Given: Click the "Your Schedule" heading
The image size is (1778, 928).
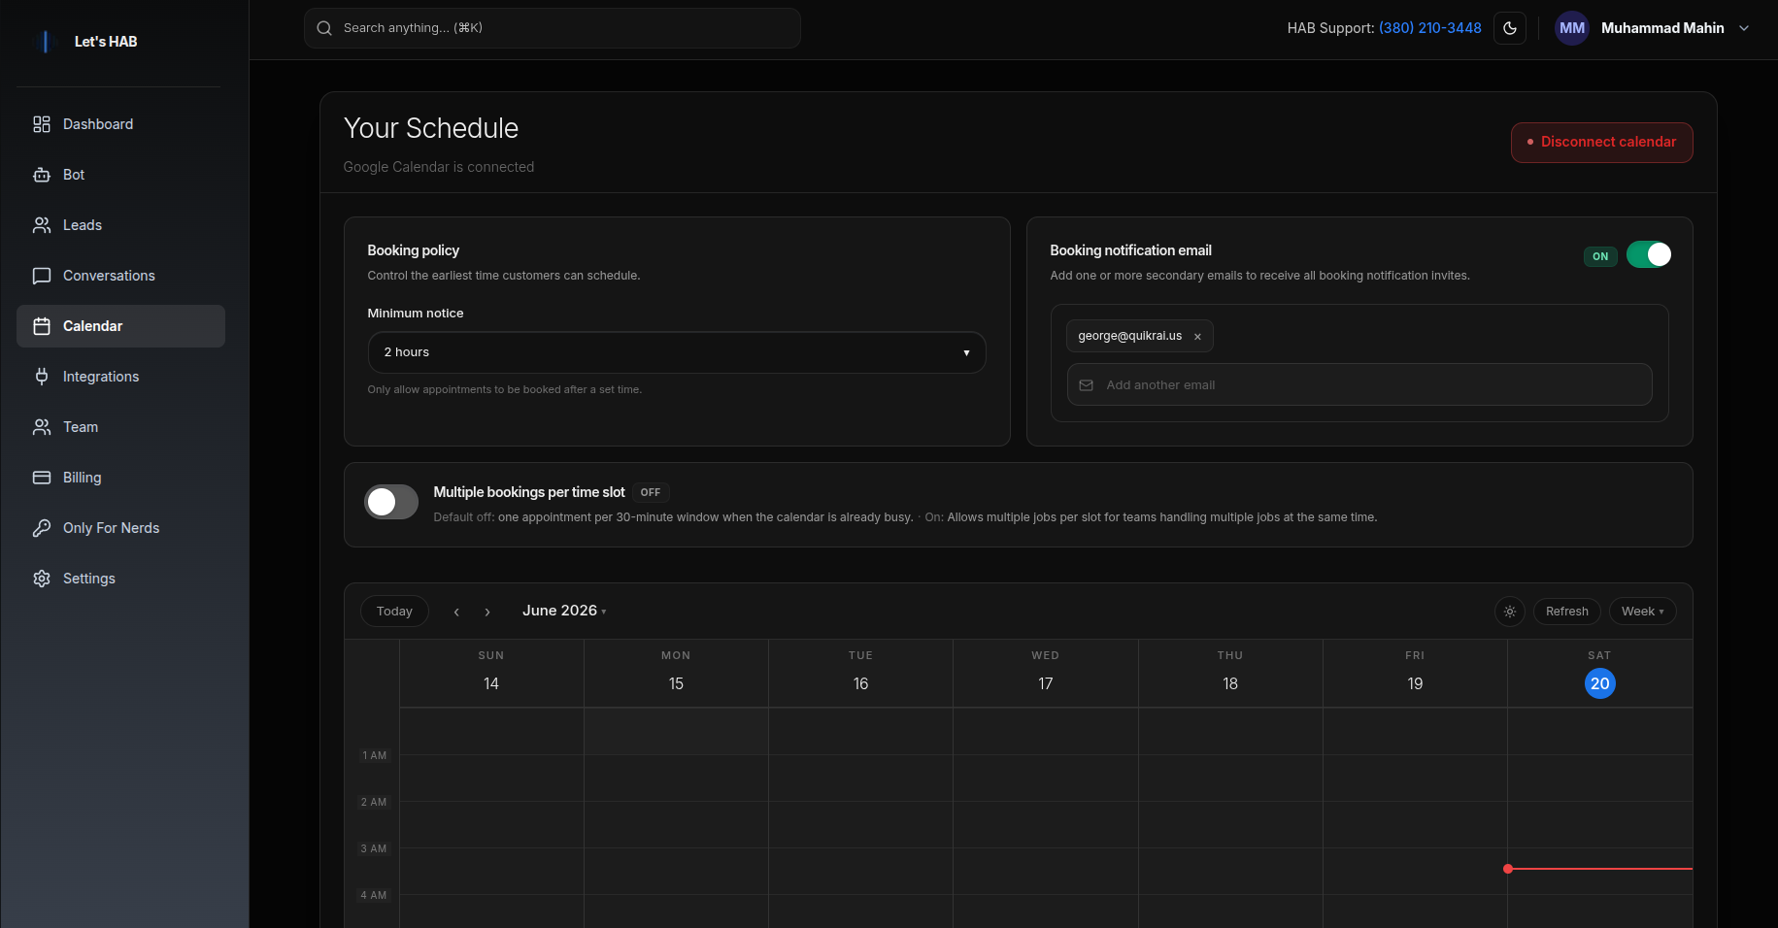Looking at the screenshot, I should [x=431, y=128].
